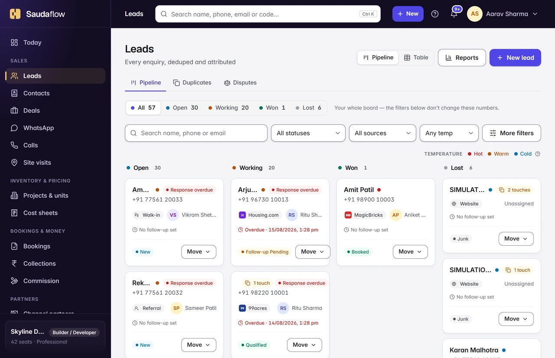Open the Any temp dropdown
555x358 pixels.
point(449,133)
